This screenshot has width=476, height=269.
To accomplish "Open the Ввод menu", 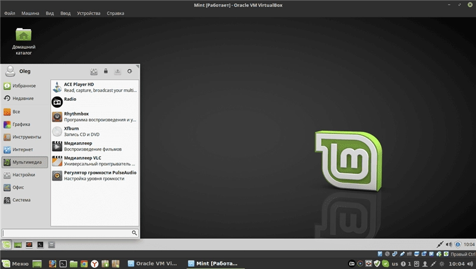I will point(65,13).
